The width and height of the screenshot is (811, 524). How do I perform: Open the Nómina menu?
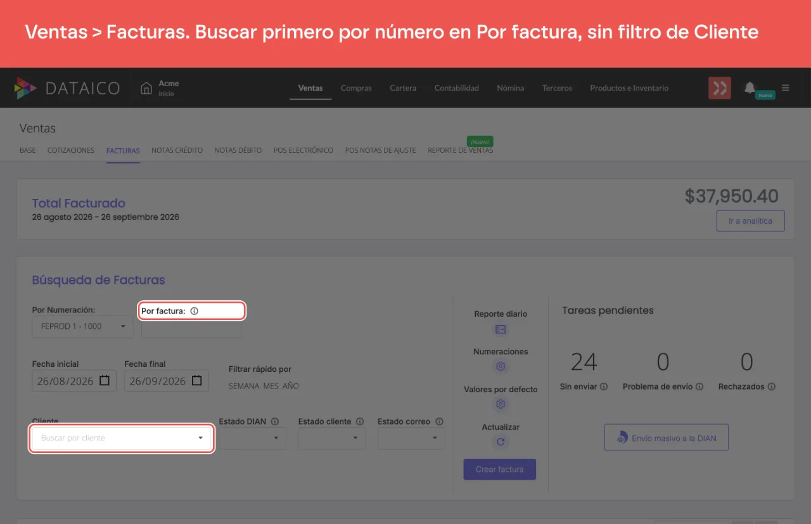pyautogui.click(x=511, y=88)
